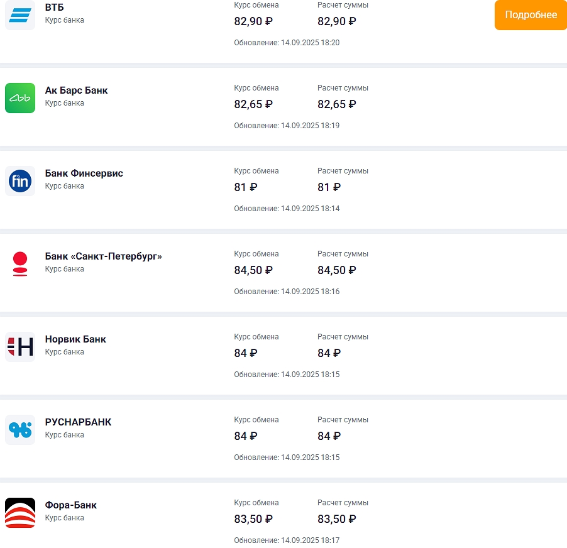Screen dimensions: 567x548
Task: Open the Фора-Банк name link
Action: [x=71, y=505]
